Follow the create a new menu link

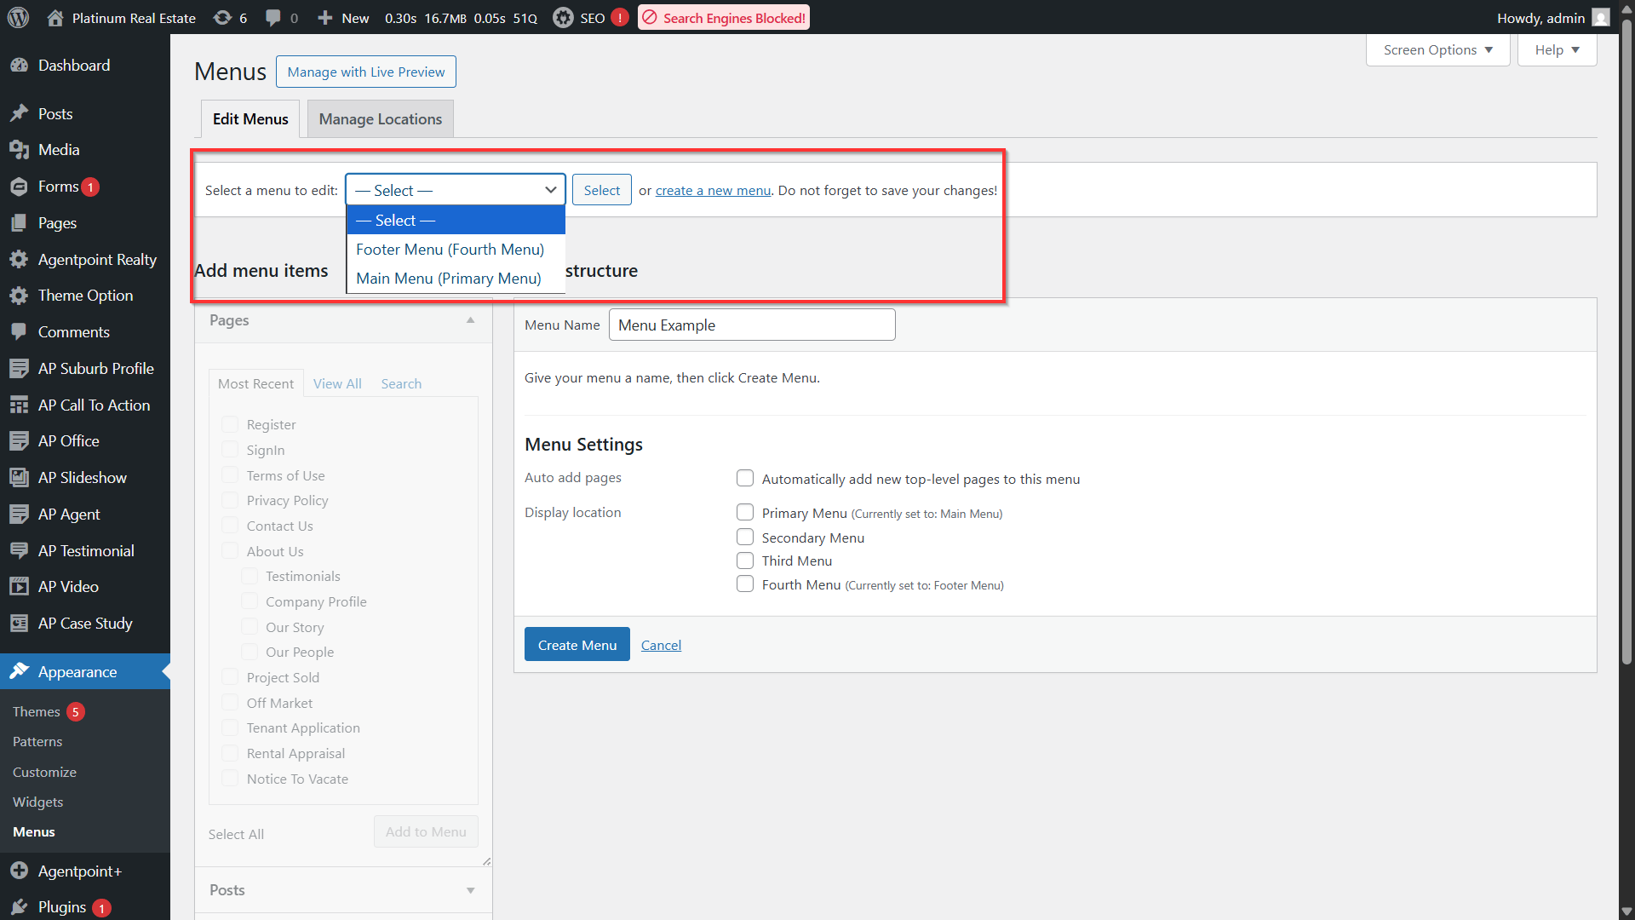click(713, 191)
